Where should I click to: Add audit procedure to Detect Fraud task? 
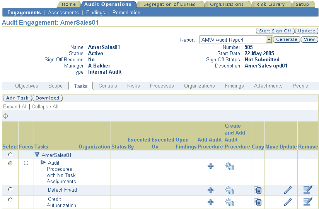(x=211, y=190)
